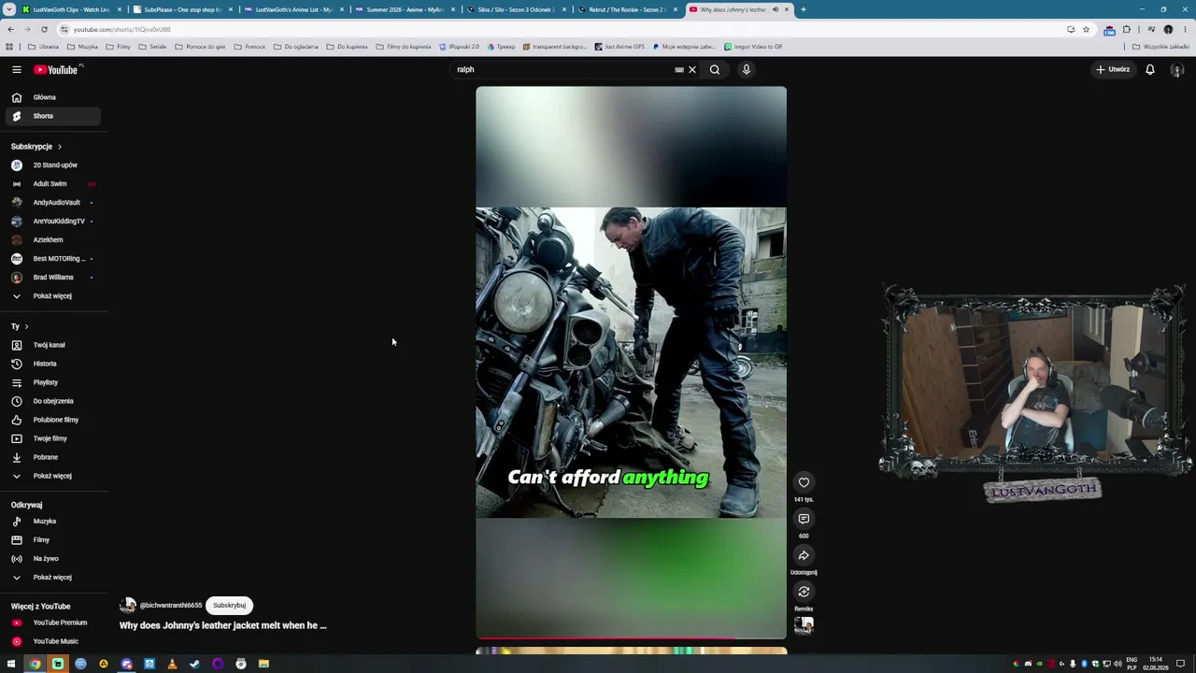Screen dimensions: 1196x673
Task: Open the 20 Stand-upów channel
Action: (51, 165)
